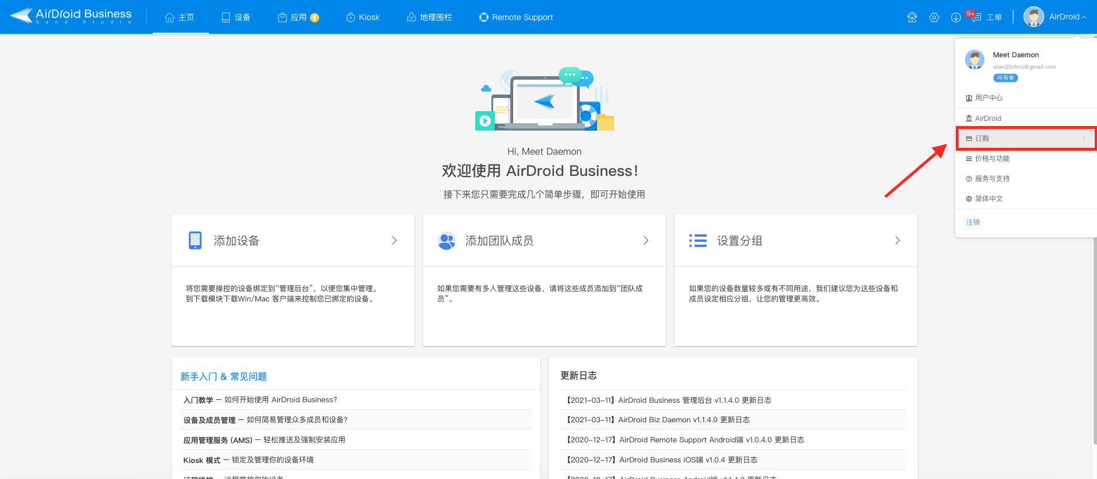
Task: Open Remote Support Android v1.0.4.0 changelog
Action: 685,440
